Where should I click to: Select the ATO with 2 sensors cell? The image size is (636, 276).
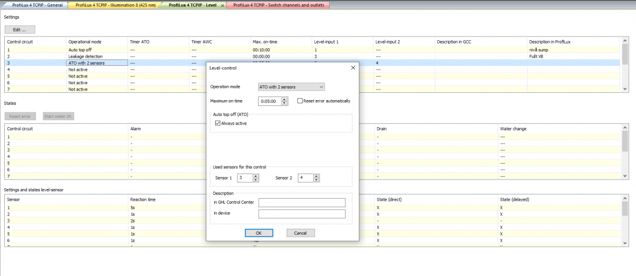coord(97,63)
